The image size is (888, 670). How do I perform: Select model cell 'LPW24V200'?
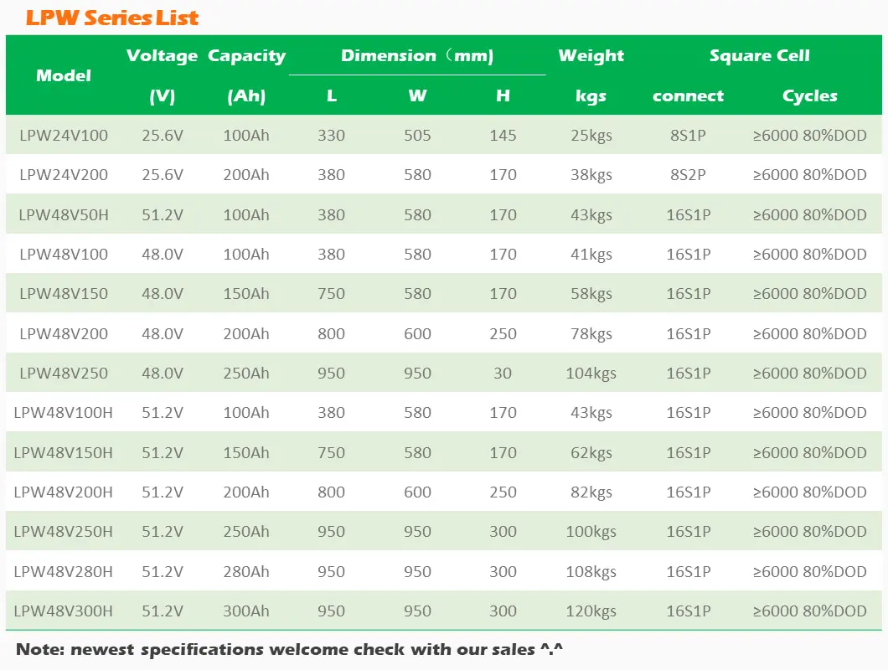click(64, 174)
